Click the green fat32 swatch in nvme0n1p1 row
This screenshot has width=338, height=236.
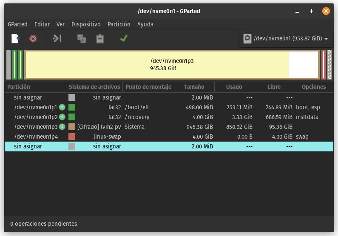pyautogui.click(x=72, y=107)
